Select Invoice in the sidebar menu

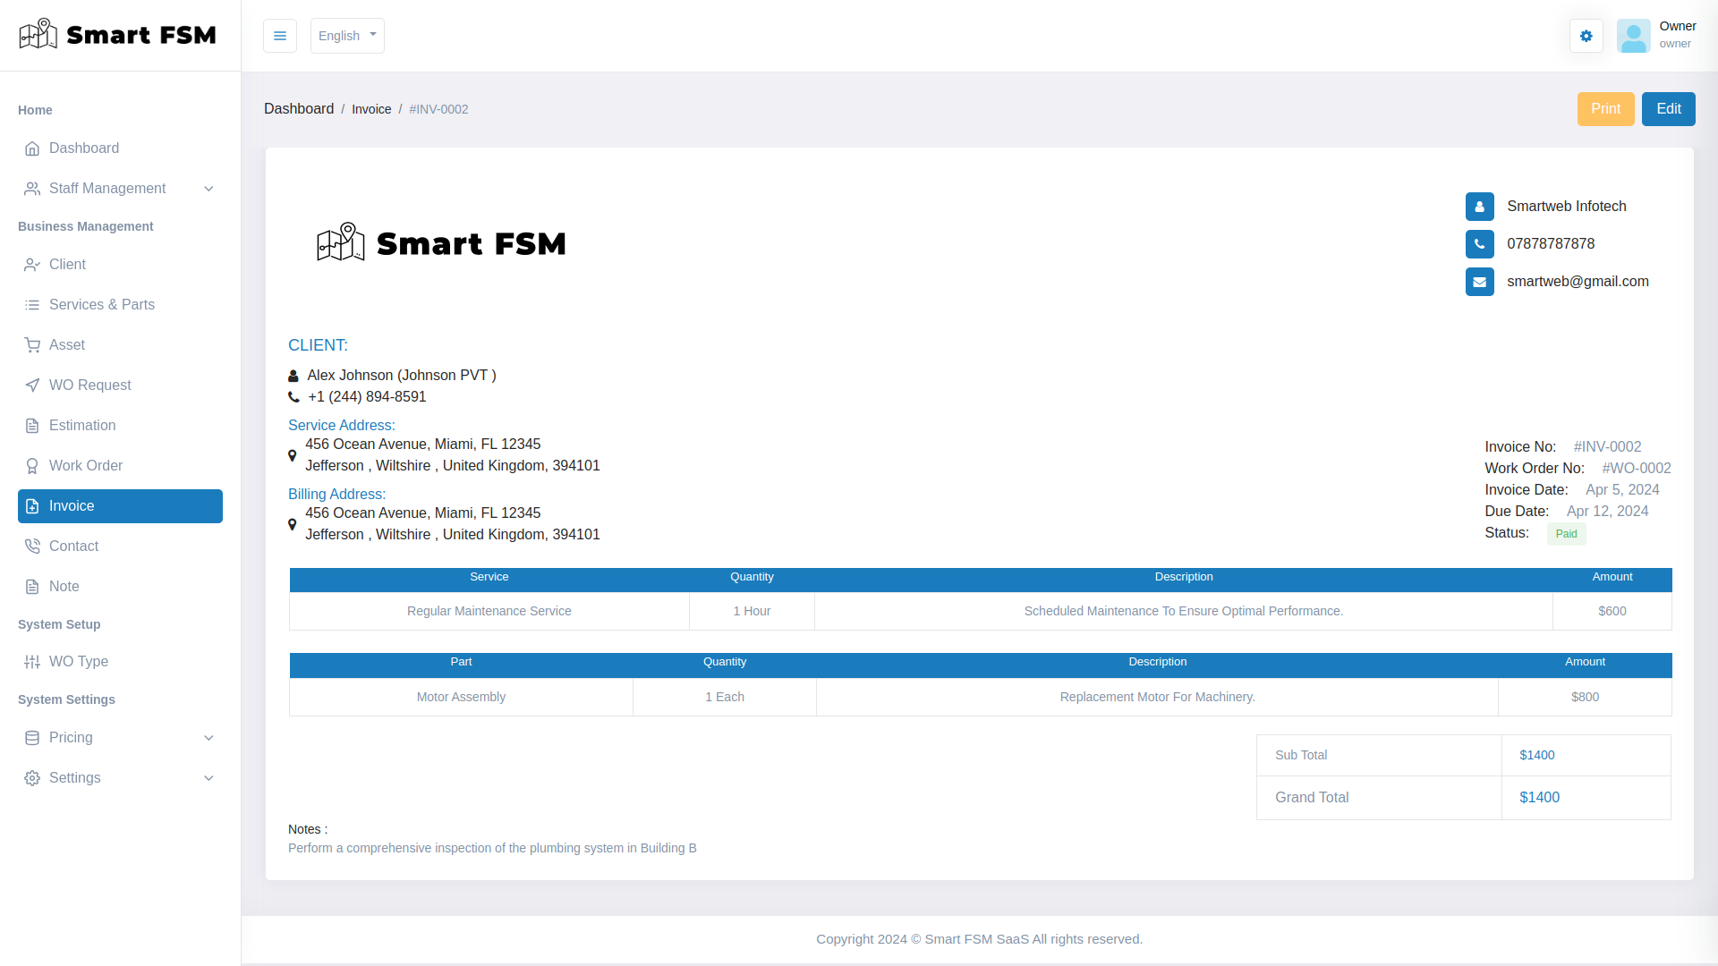72,506
